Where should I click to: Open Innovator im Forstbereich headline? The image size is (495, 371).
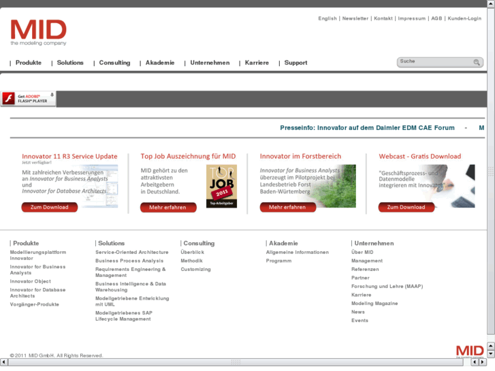click(300, 157)
